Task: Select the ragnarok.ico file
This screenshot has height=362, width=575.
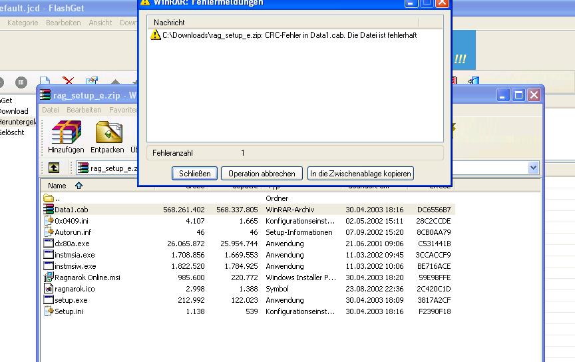Action: click(x=75, y=289)
